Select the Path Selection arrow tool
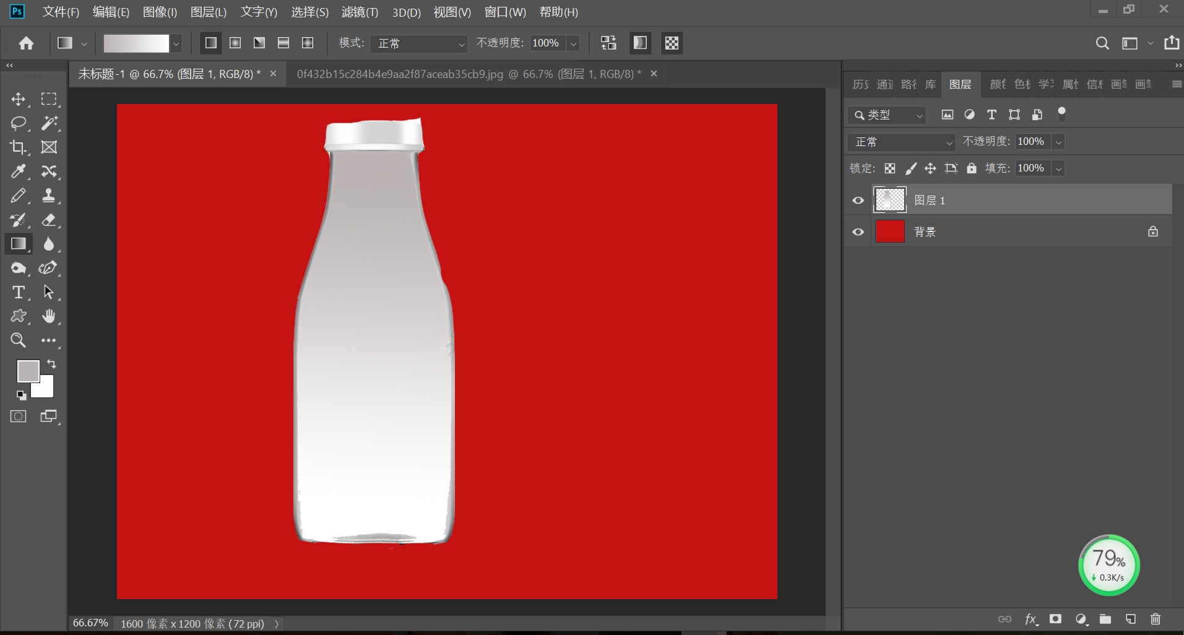This screenshot has width=1184, height=635. (49, 292)
